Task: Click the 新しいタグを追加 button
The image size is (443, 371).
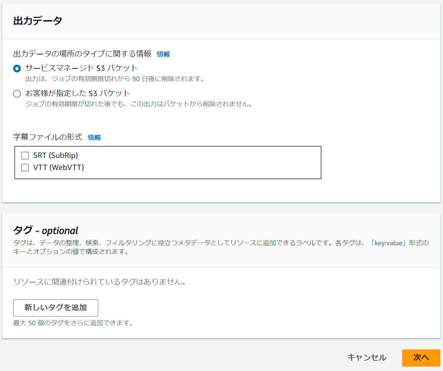Action: 56,308
